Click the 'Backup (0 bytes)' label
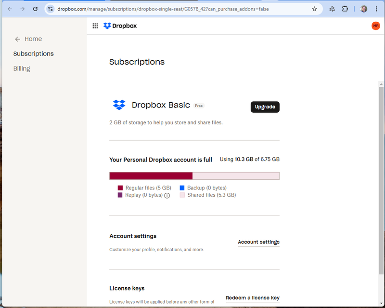This screenshot has width=385, height=308. [x=207, y=188]
